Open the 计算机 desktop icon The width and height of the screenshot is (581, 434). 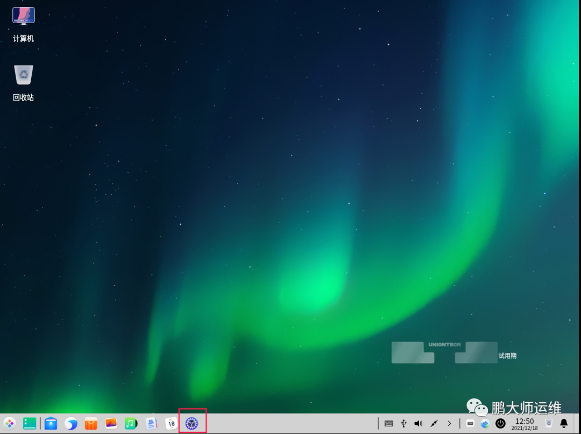(23, 25)
